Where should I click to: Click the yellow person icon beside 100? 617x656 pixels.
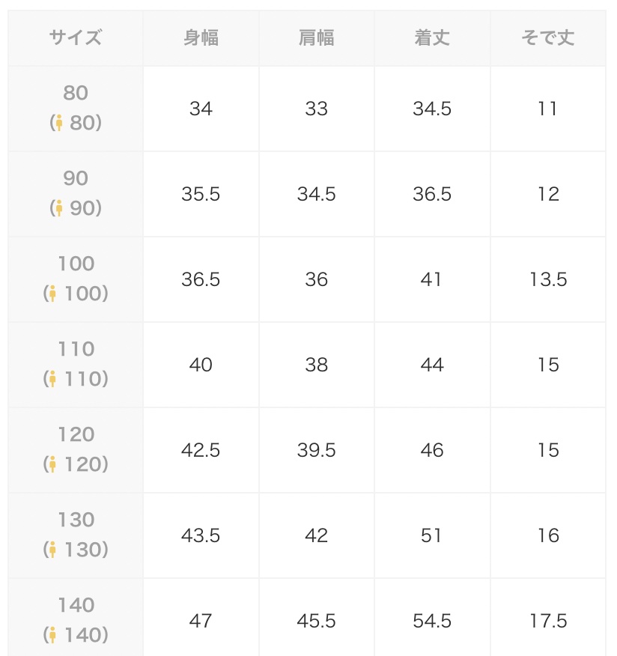(52, 294)
